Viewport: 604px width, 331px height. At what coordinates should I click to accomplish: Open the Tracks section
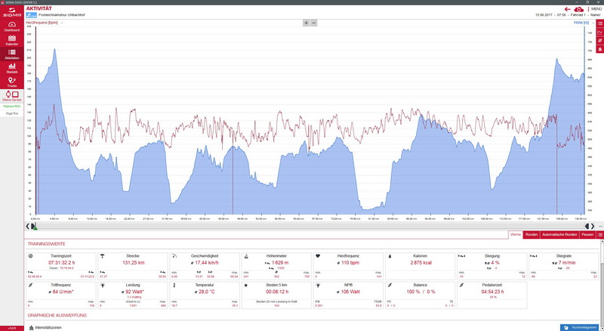11,82
